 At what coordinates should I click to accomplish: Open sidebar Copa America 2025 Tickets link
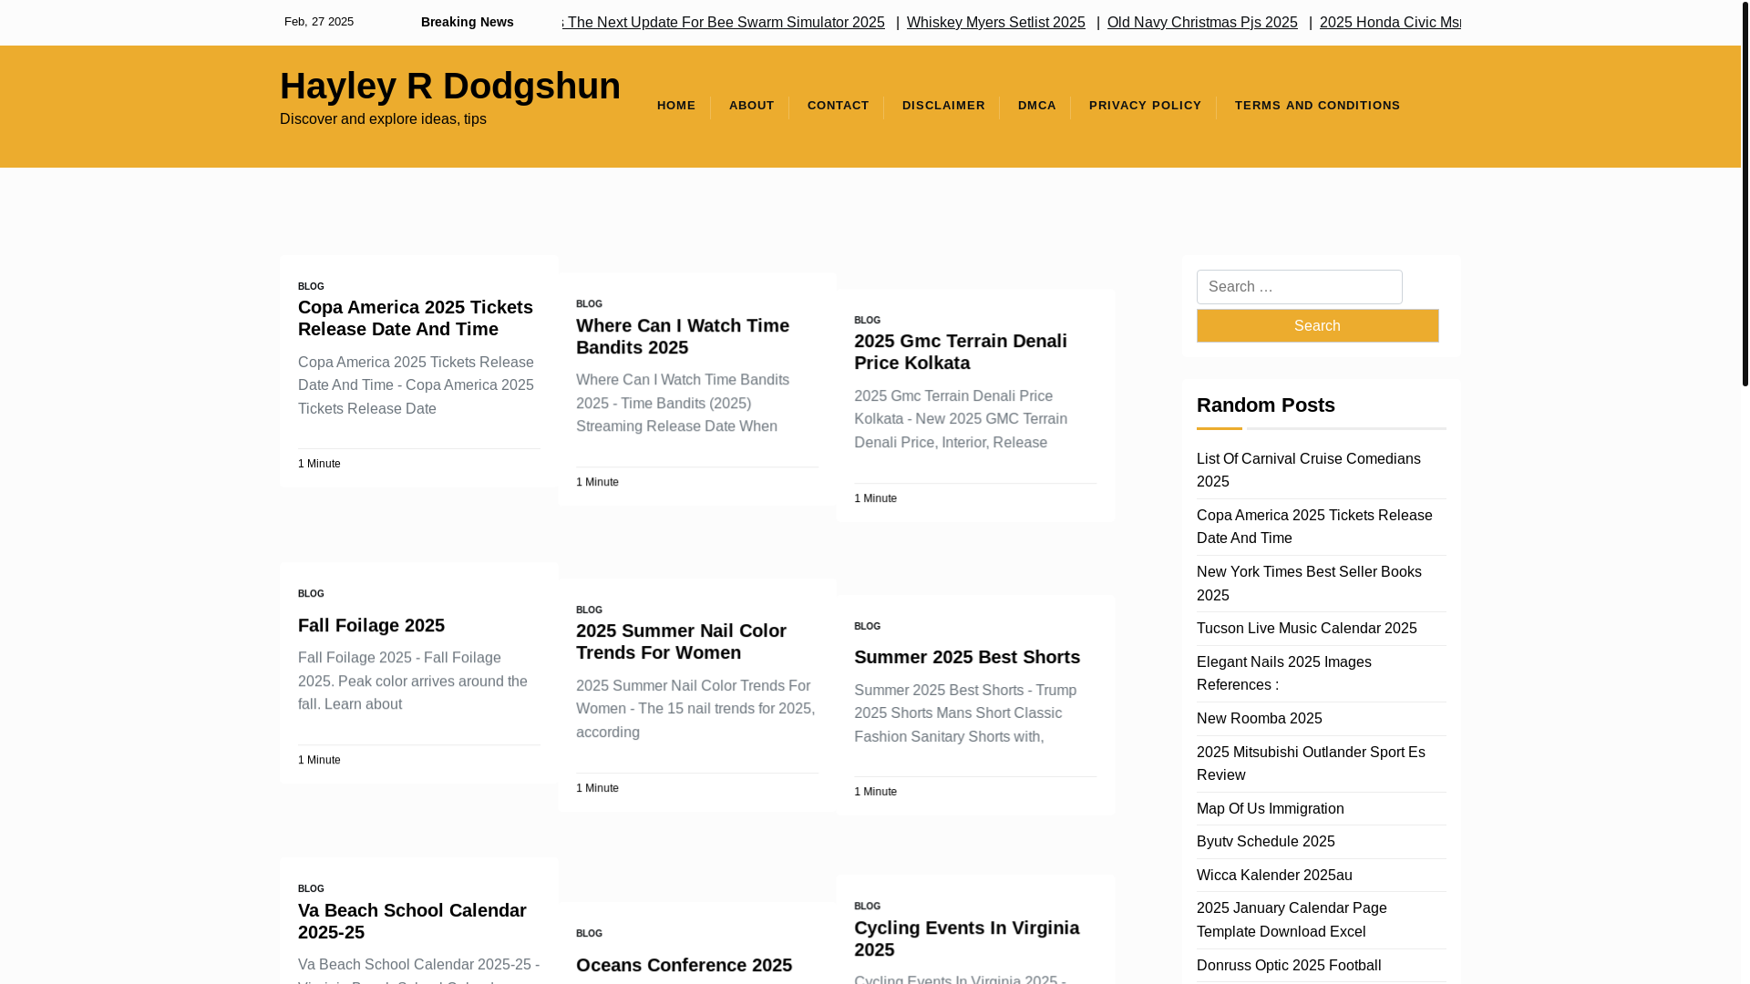point(1314,527)
